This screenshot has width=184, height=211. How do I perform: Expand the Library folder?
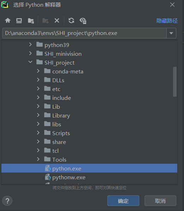click(x=38, y=115)
